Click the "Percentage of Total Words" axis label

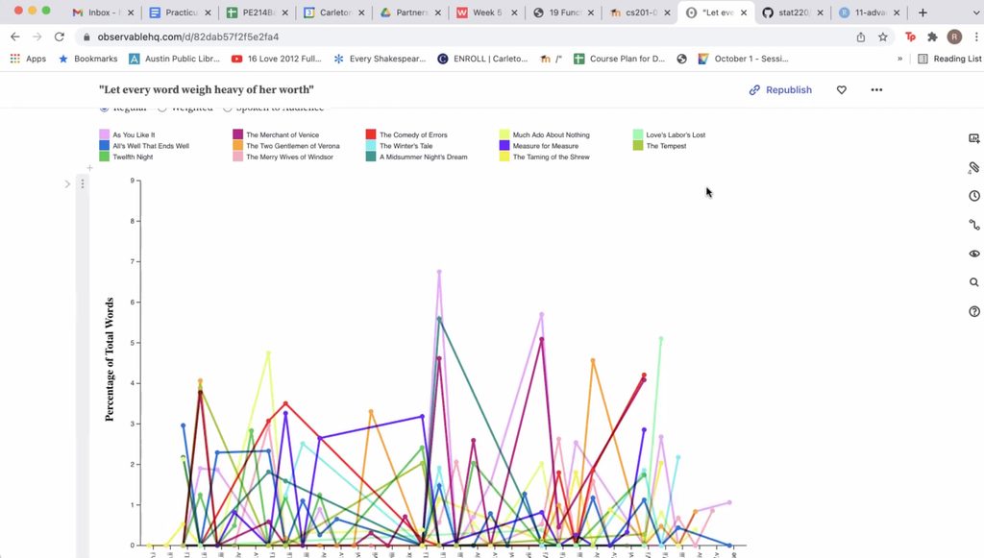110,359
